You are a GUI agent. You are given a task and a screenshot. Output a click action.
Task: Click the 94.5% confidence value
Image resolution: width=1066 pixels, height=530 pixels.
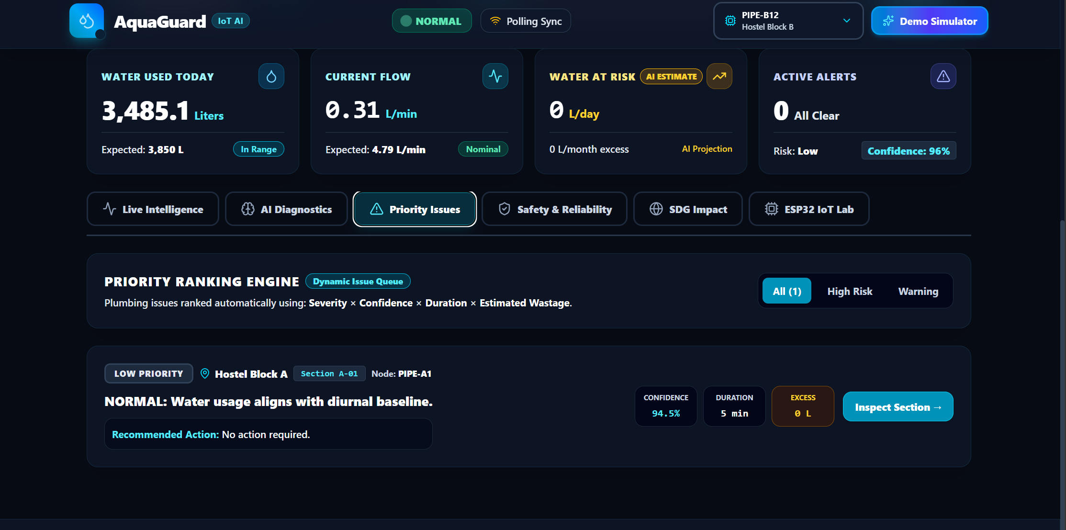click(x=666, y=413)
